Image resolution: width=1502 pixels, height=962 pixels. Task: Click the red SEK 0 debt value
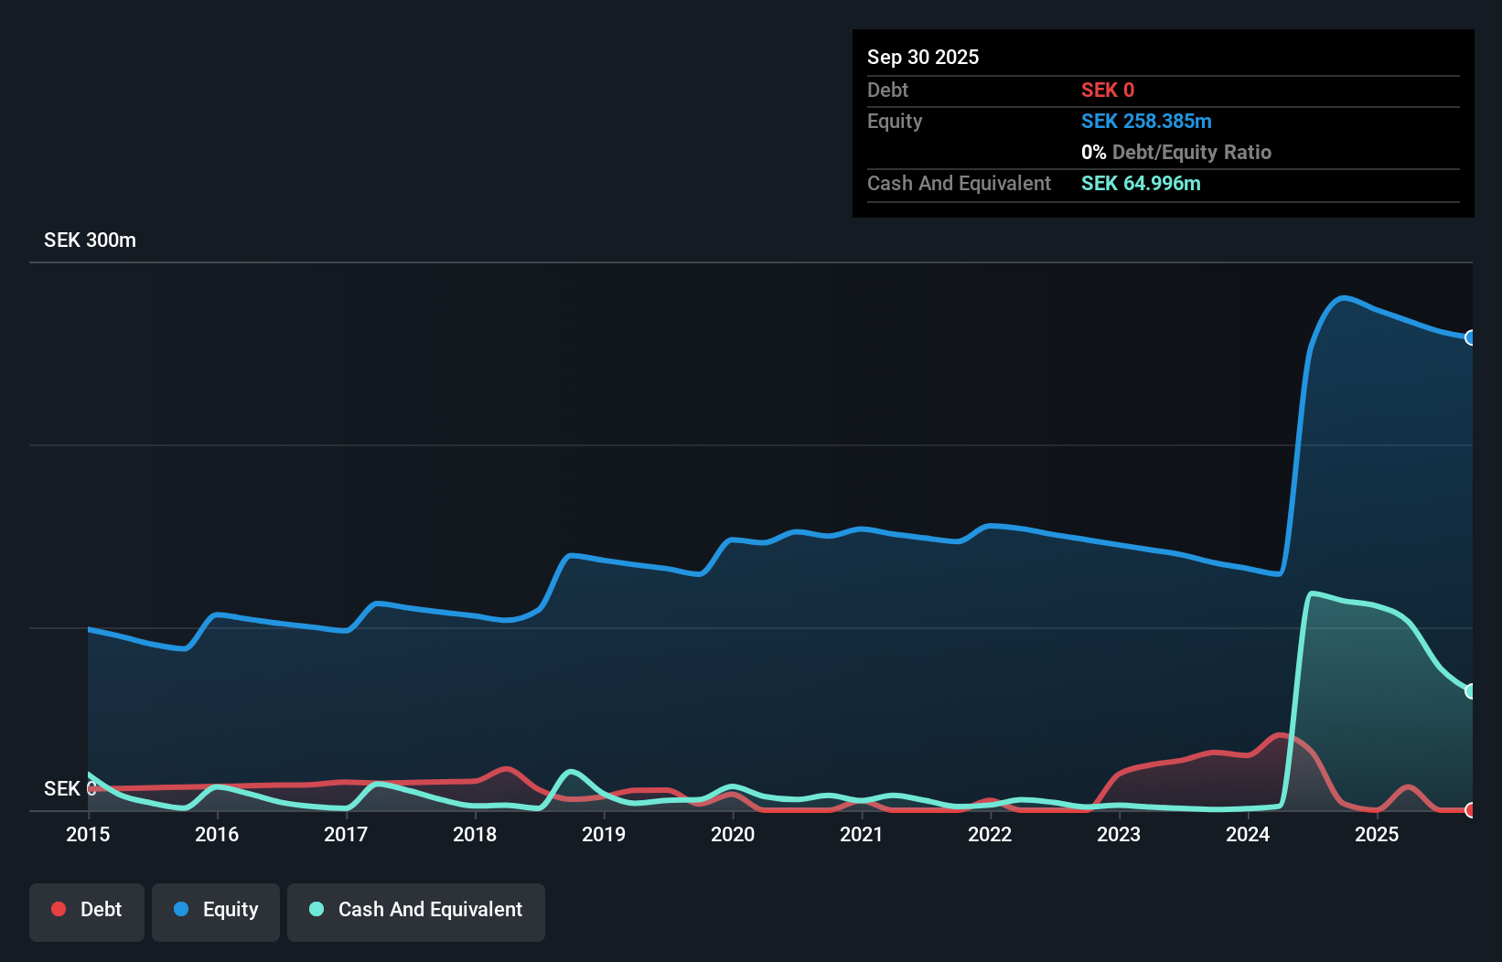[1107, 90]
